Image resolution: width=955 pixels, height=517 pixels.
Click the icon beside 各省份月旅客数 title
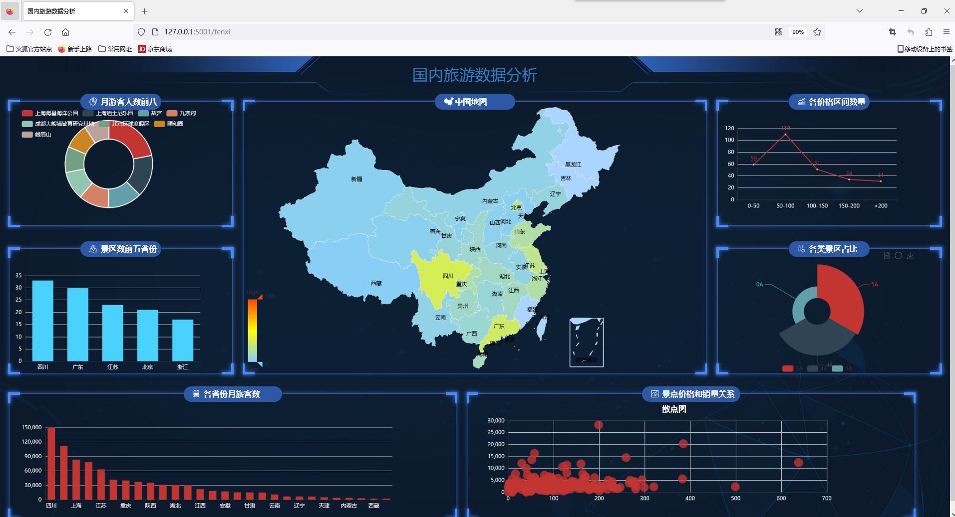(x=196, y=394)
